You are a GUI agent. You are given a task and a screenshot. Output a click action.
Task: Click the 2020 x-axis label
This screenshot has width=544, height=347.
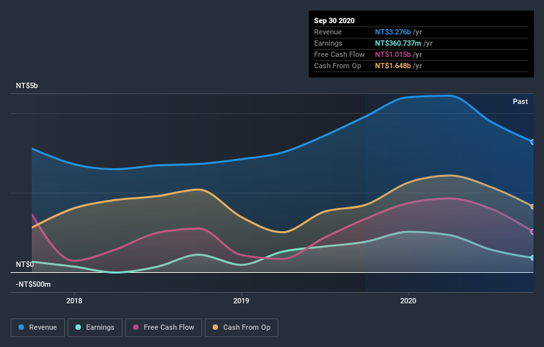[x=408, y=301]
